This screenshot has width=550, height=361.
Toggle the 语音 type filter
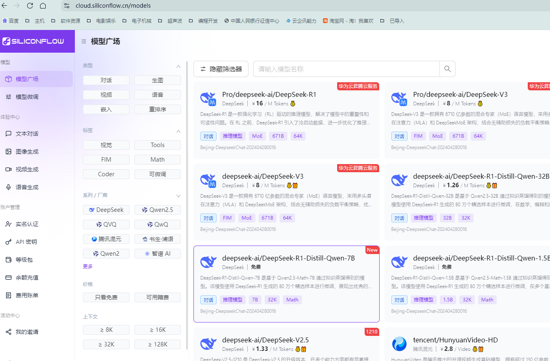click(157, 95)
